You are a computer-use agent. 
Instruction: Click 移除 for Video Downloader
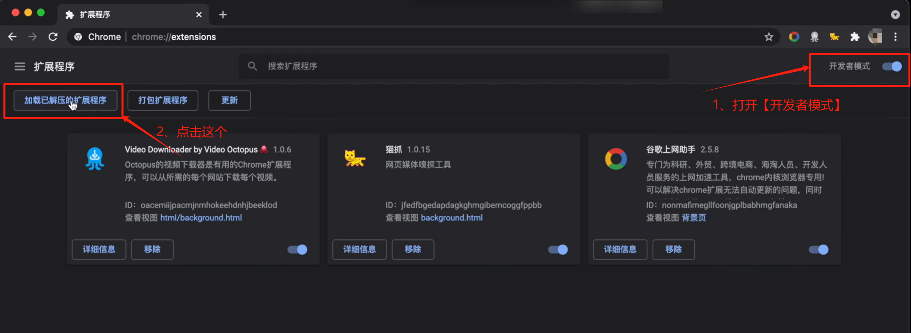click(x=152, y=249)
